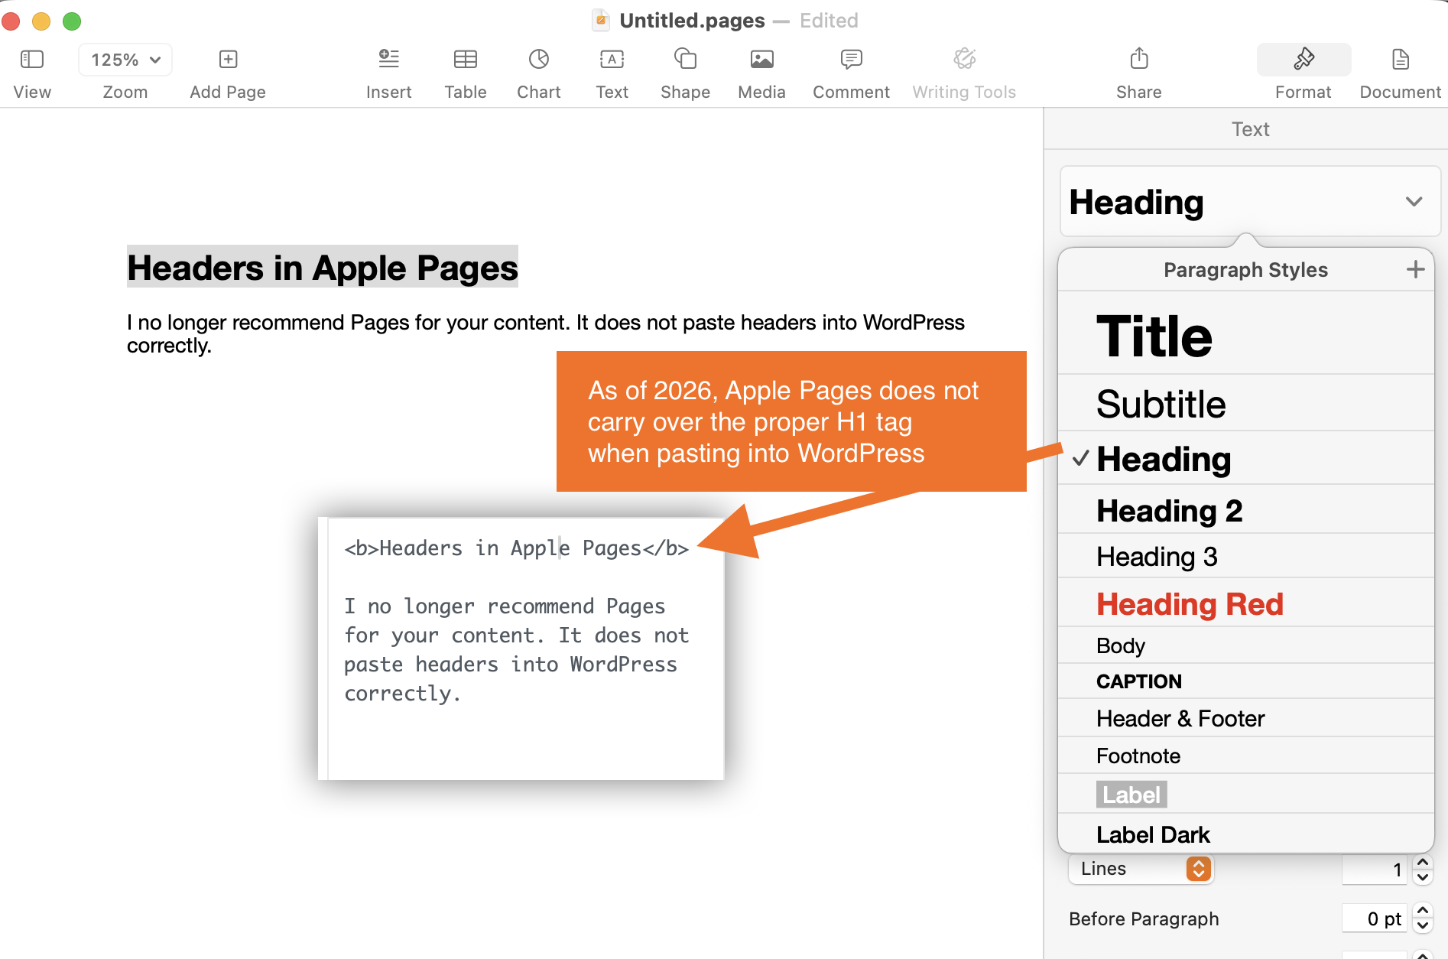
Task: Decrease Before Paragraph spacing stepper
Action: pos(1423,926)
